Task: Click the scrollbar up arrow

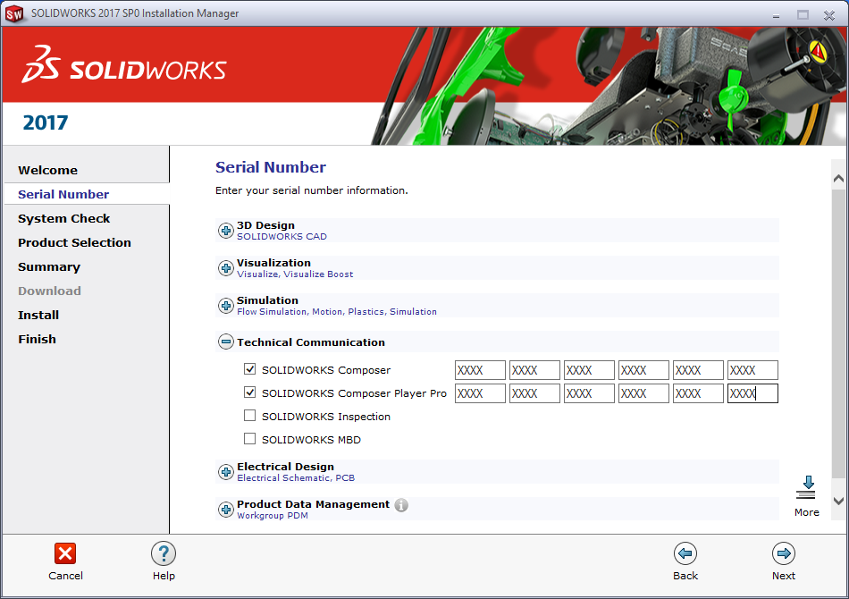Action: (838, 178)
